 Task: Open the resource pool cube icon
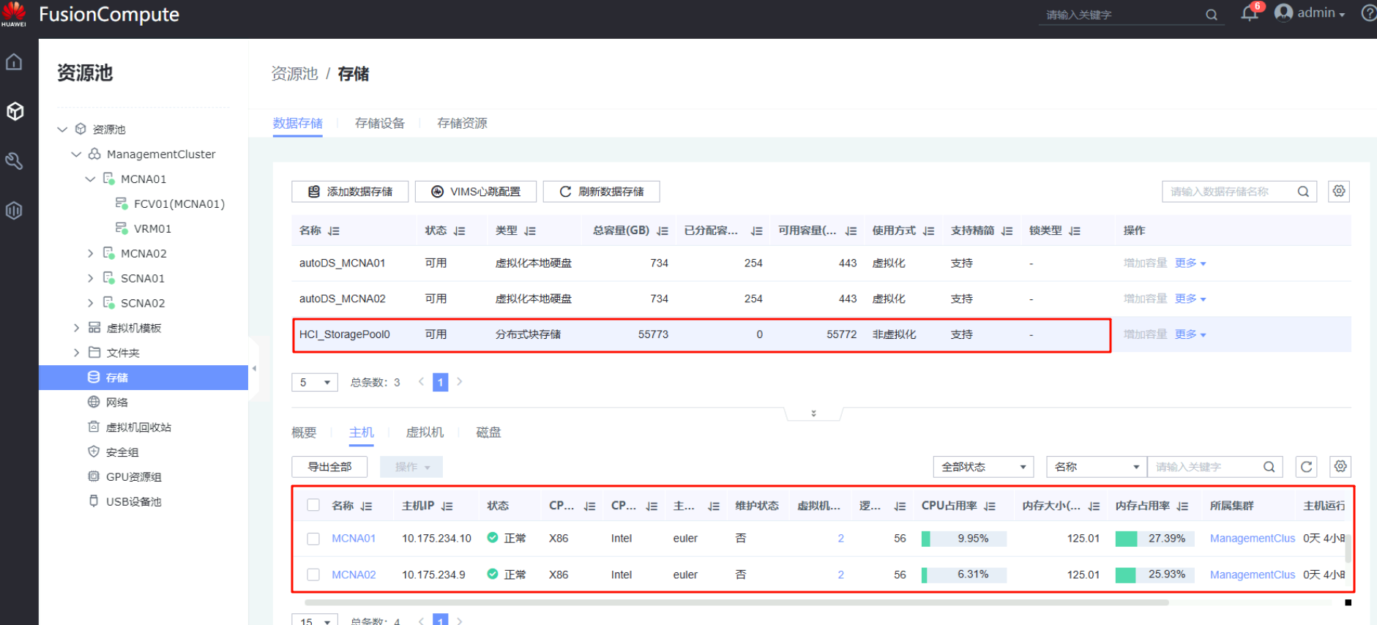(x=15, y=111)
